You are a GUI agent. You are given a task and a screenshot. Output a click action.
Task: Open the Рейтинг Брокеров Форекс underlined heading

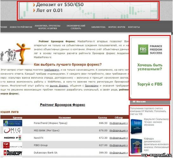[x=62, y=105]
